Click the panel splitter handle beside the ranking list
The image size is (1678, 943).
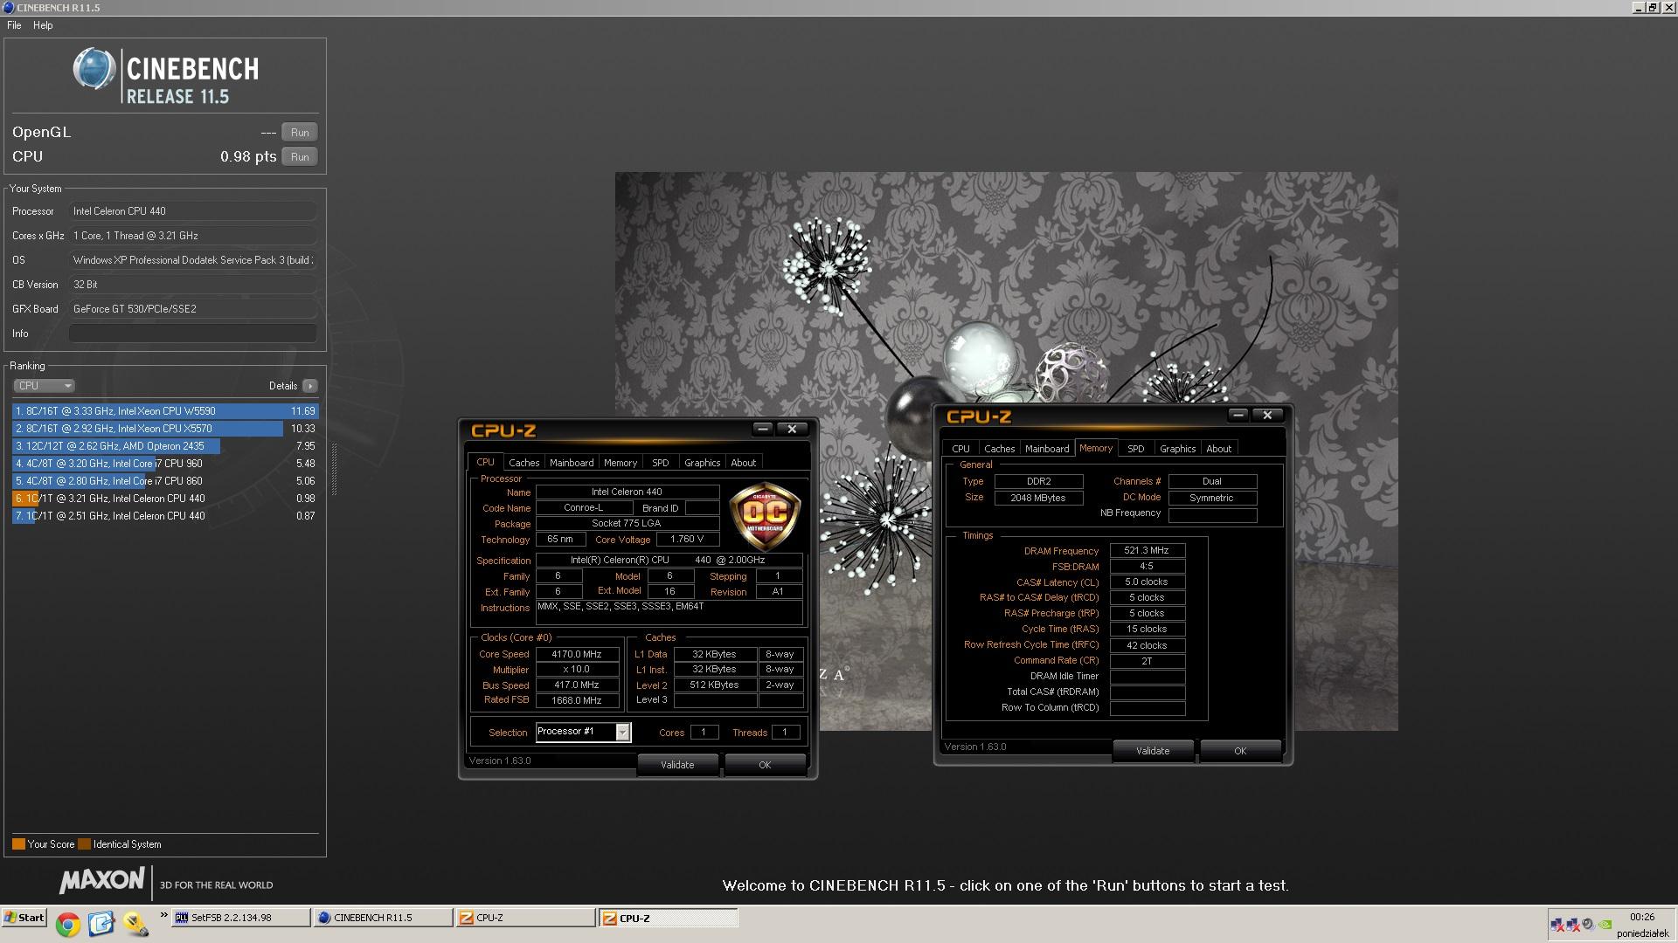pyautogui.click(x=334, y=468)
